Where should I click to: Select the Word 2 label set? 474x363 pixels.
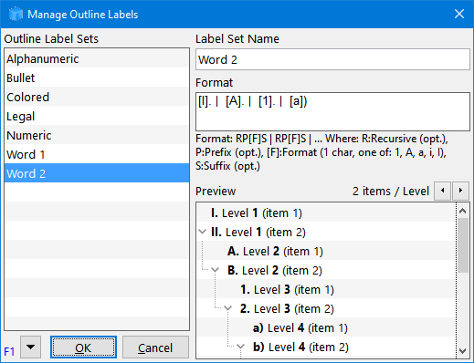click(97, 173)
